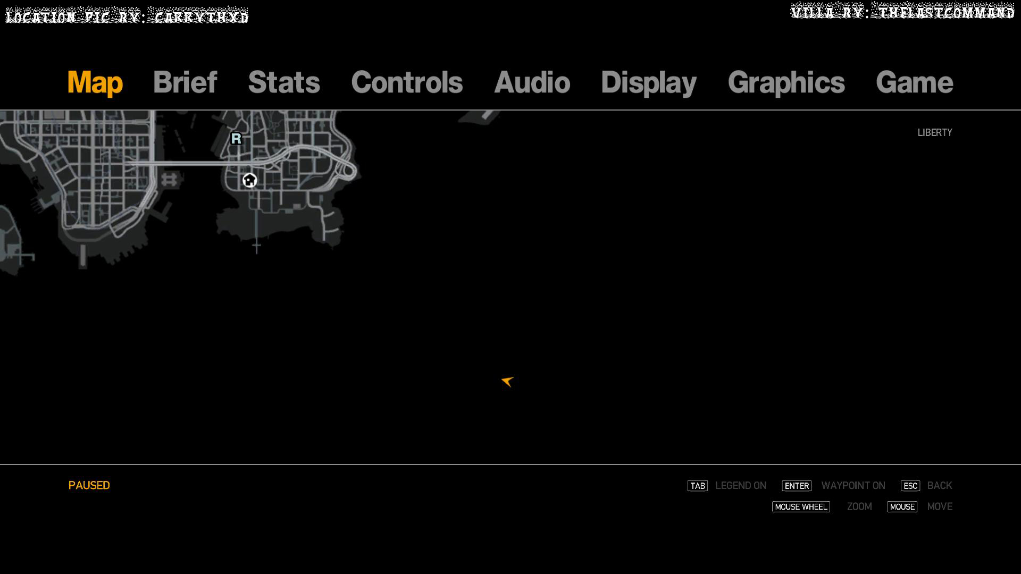Click the helipad grid icon near docks
Viewport: 1021px width, 574px height.
(169, 180)
